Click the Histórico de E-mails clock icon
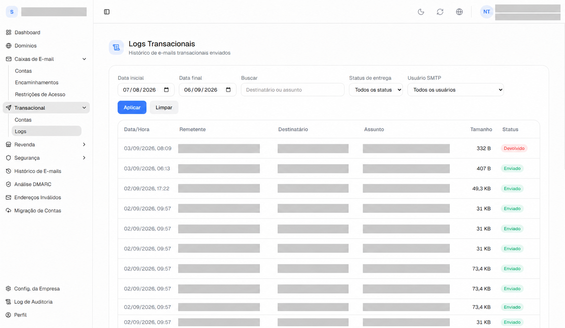 [9, 171]
